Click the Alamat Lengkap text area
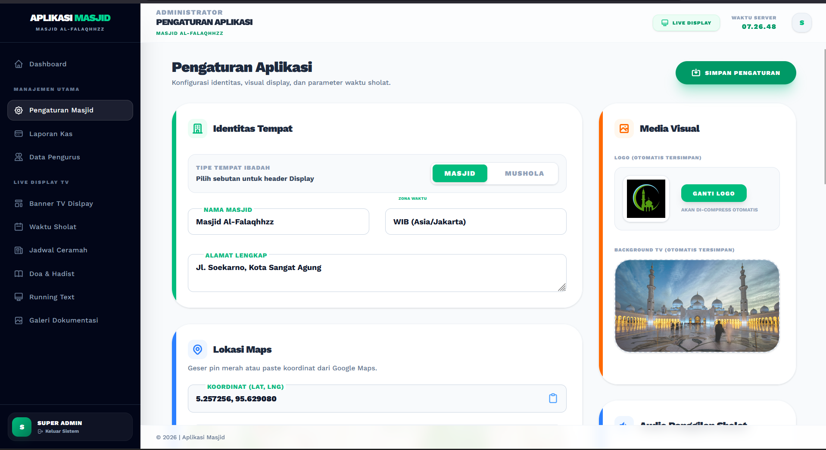This screenshot has height=450, width=826. [377, 273]
